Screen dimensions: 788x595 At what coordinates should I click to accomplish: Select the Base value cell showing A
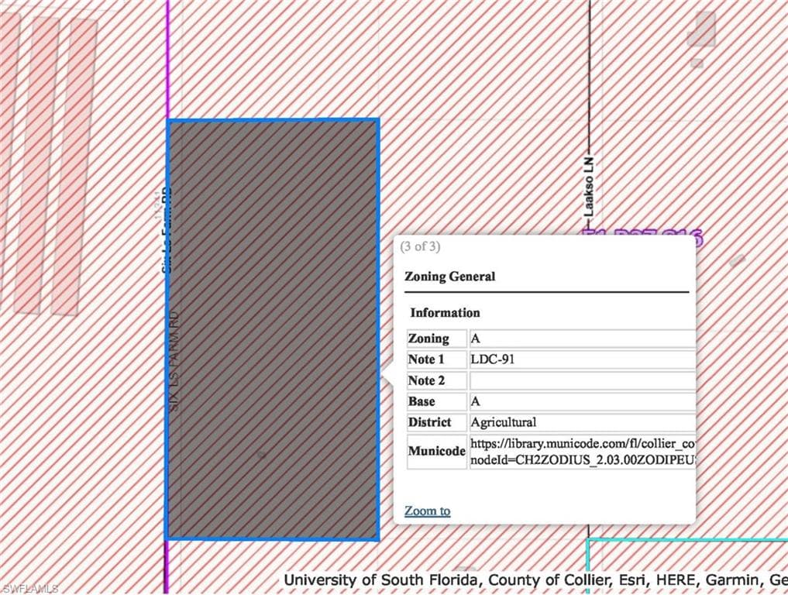(583, 401)
